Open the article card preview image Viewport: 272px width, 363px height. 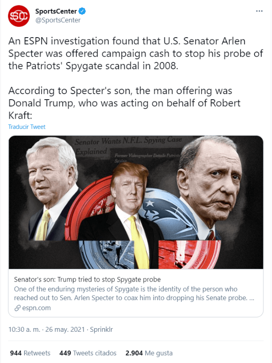coord(136,202)
